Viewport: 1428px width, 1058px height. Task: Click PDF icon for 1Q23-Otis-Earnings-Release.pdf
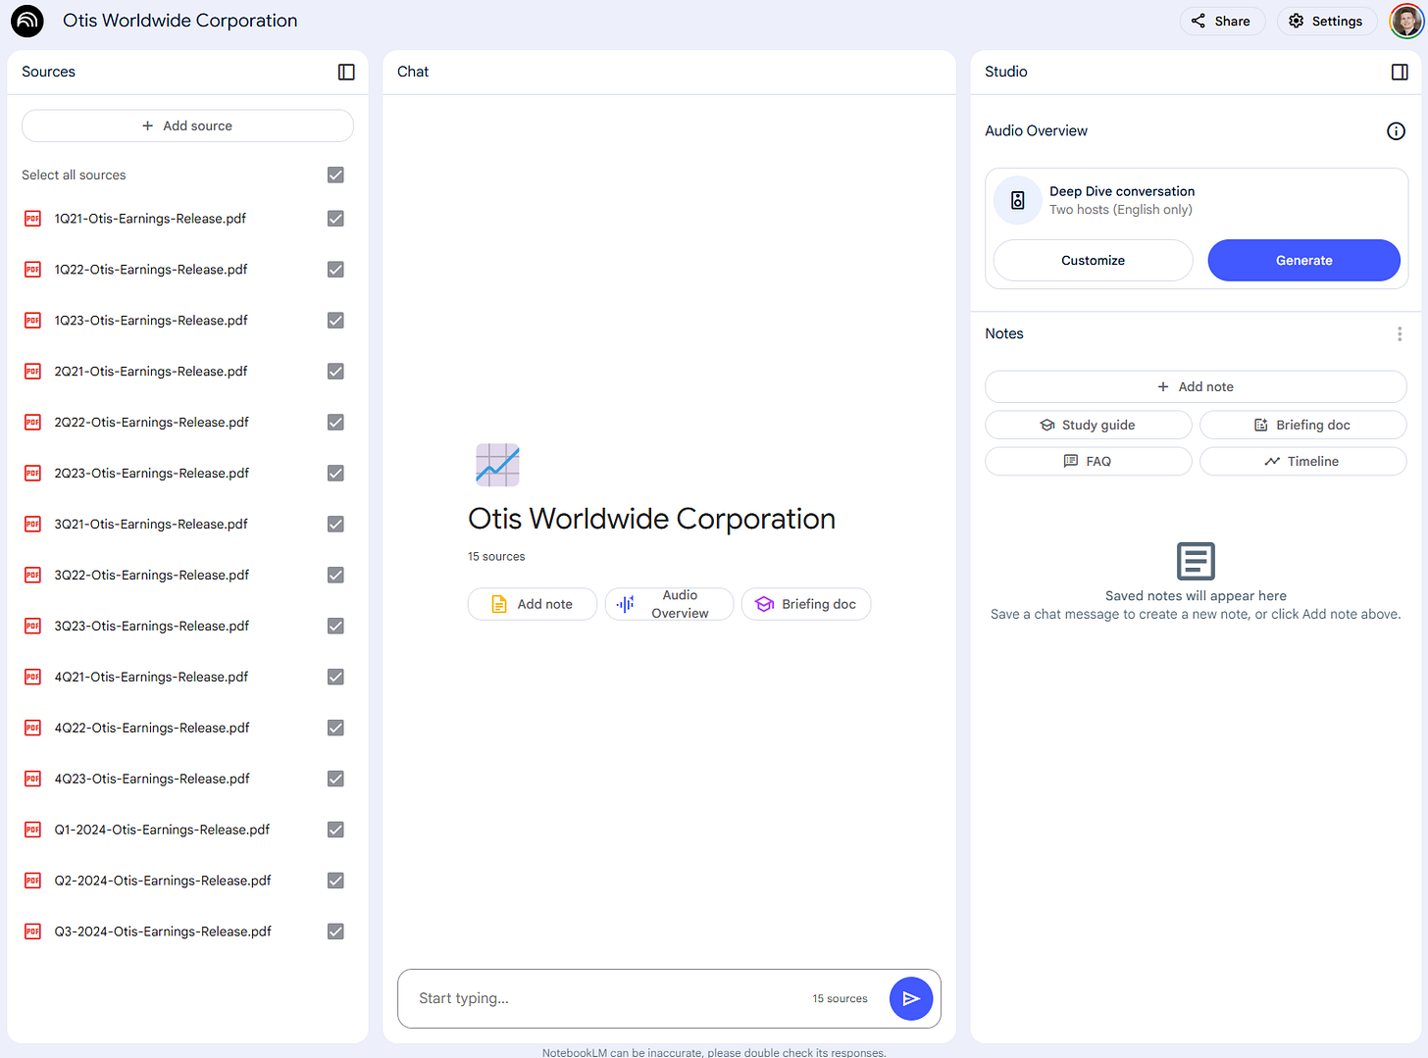click(x=32, y=321)
